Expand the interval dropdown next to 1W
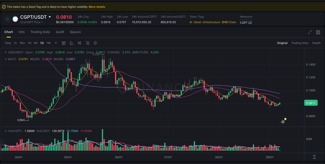325x164 pixels. pyautogui.click(x=56, y=43)
